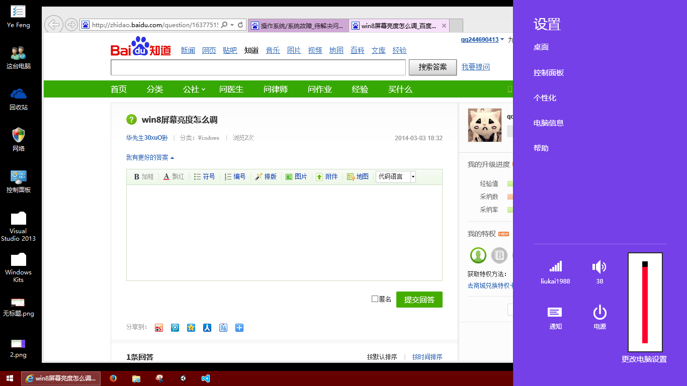Image resolution: width=687 pixels, height=386 pixels.
Task: Insert bullet list (符号) in editor
Action: coord(205,176)
